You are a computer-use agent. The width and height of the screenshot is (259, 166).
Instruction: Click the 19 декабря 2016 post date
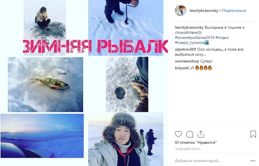pyautogui.click(x=188, y=149)
